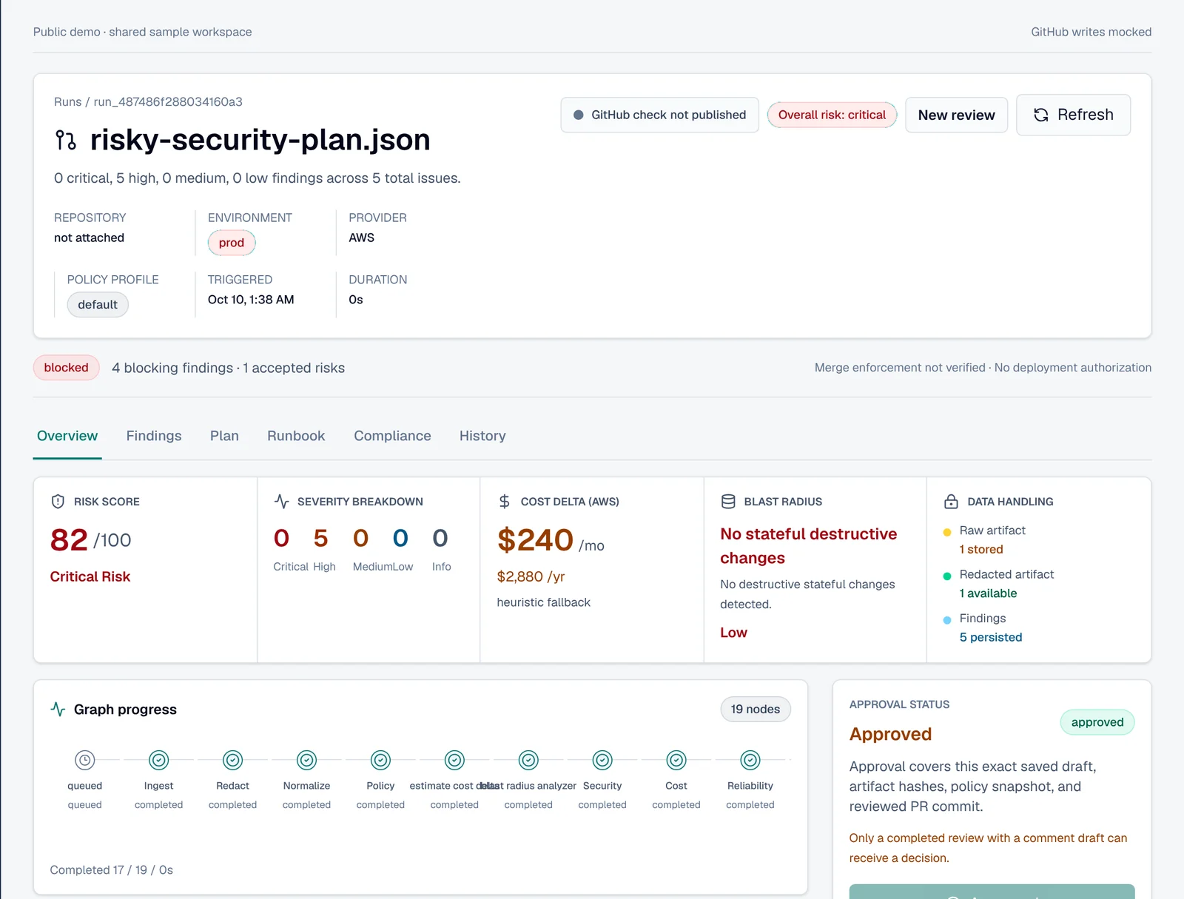
Task: Click the red blocked status pill
Action: tap(66, 368)
